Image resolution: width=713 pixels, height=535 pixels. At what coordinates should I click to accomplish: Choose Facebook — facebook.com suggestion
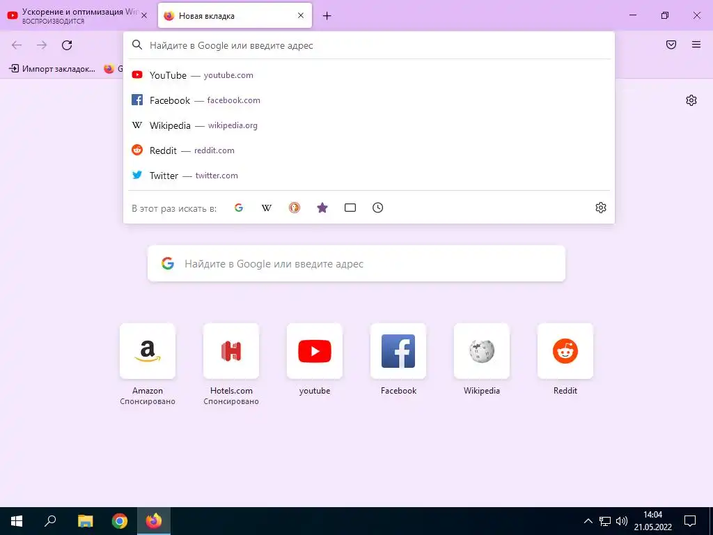point(369,100)
